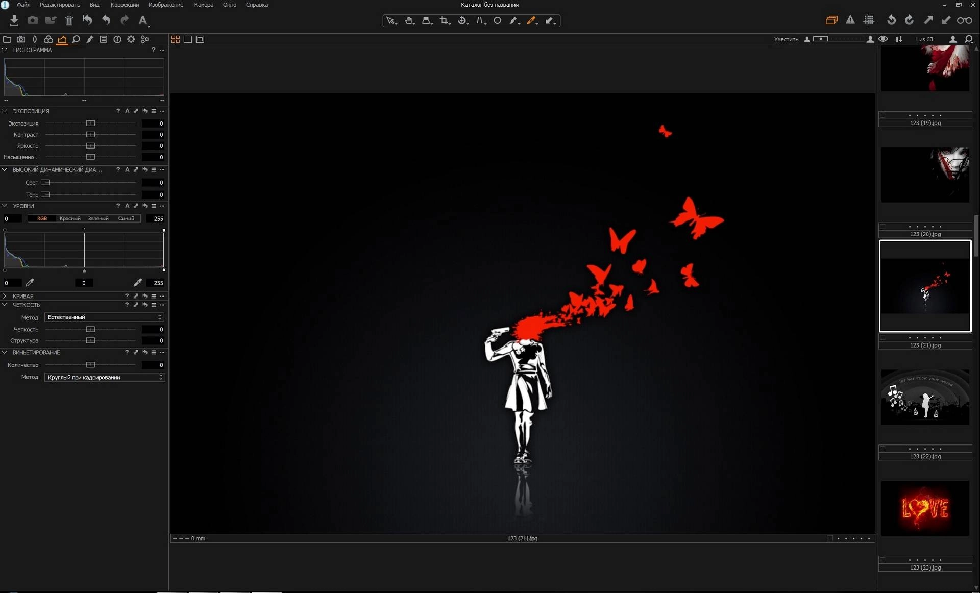This screenshot has height=593, width=980.
Task: Click the camera Capture icon in top toolbar
Action: tap(33, 20)
